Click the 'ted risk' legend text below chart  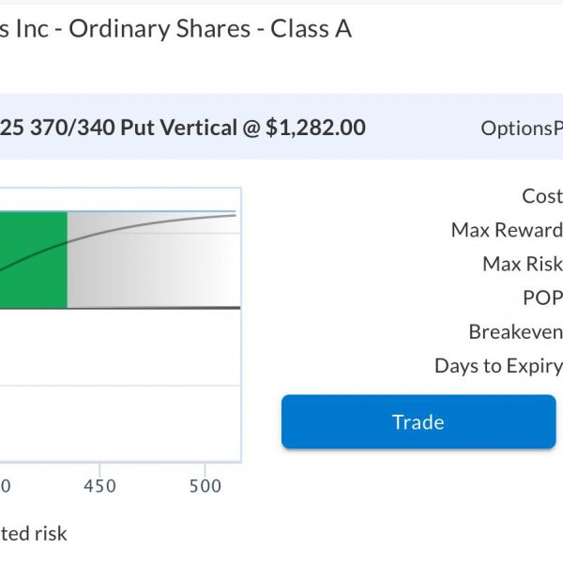(34, 534)
